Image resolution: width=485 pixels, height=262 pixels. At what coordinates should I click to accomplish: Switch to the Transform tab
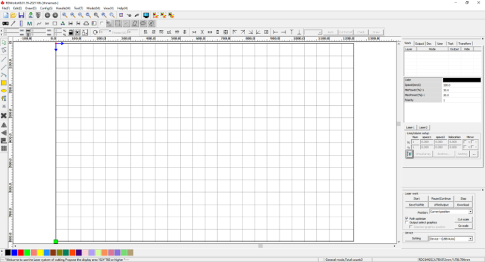point(465,43)
